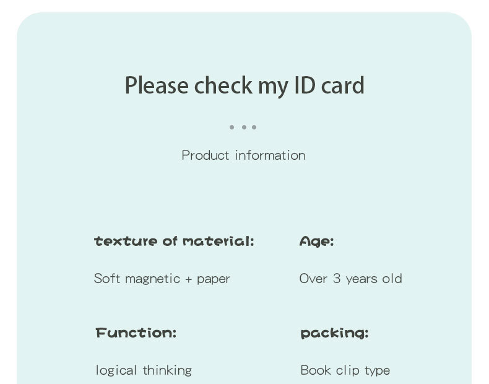Viewport: 489px width, 384px height.
Task: Click the number "3" in the age value
Action: pos(337,279)
